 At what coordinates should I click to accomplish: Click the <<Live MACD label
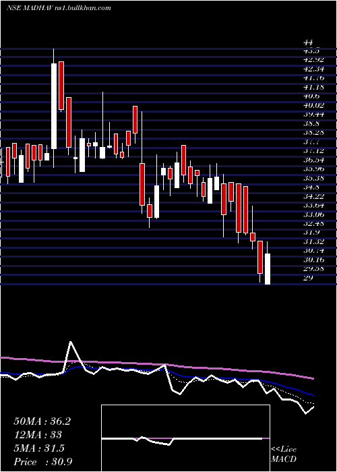(284, 454)
